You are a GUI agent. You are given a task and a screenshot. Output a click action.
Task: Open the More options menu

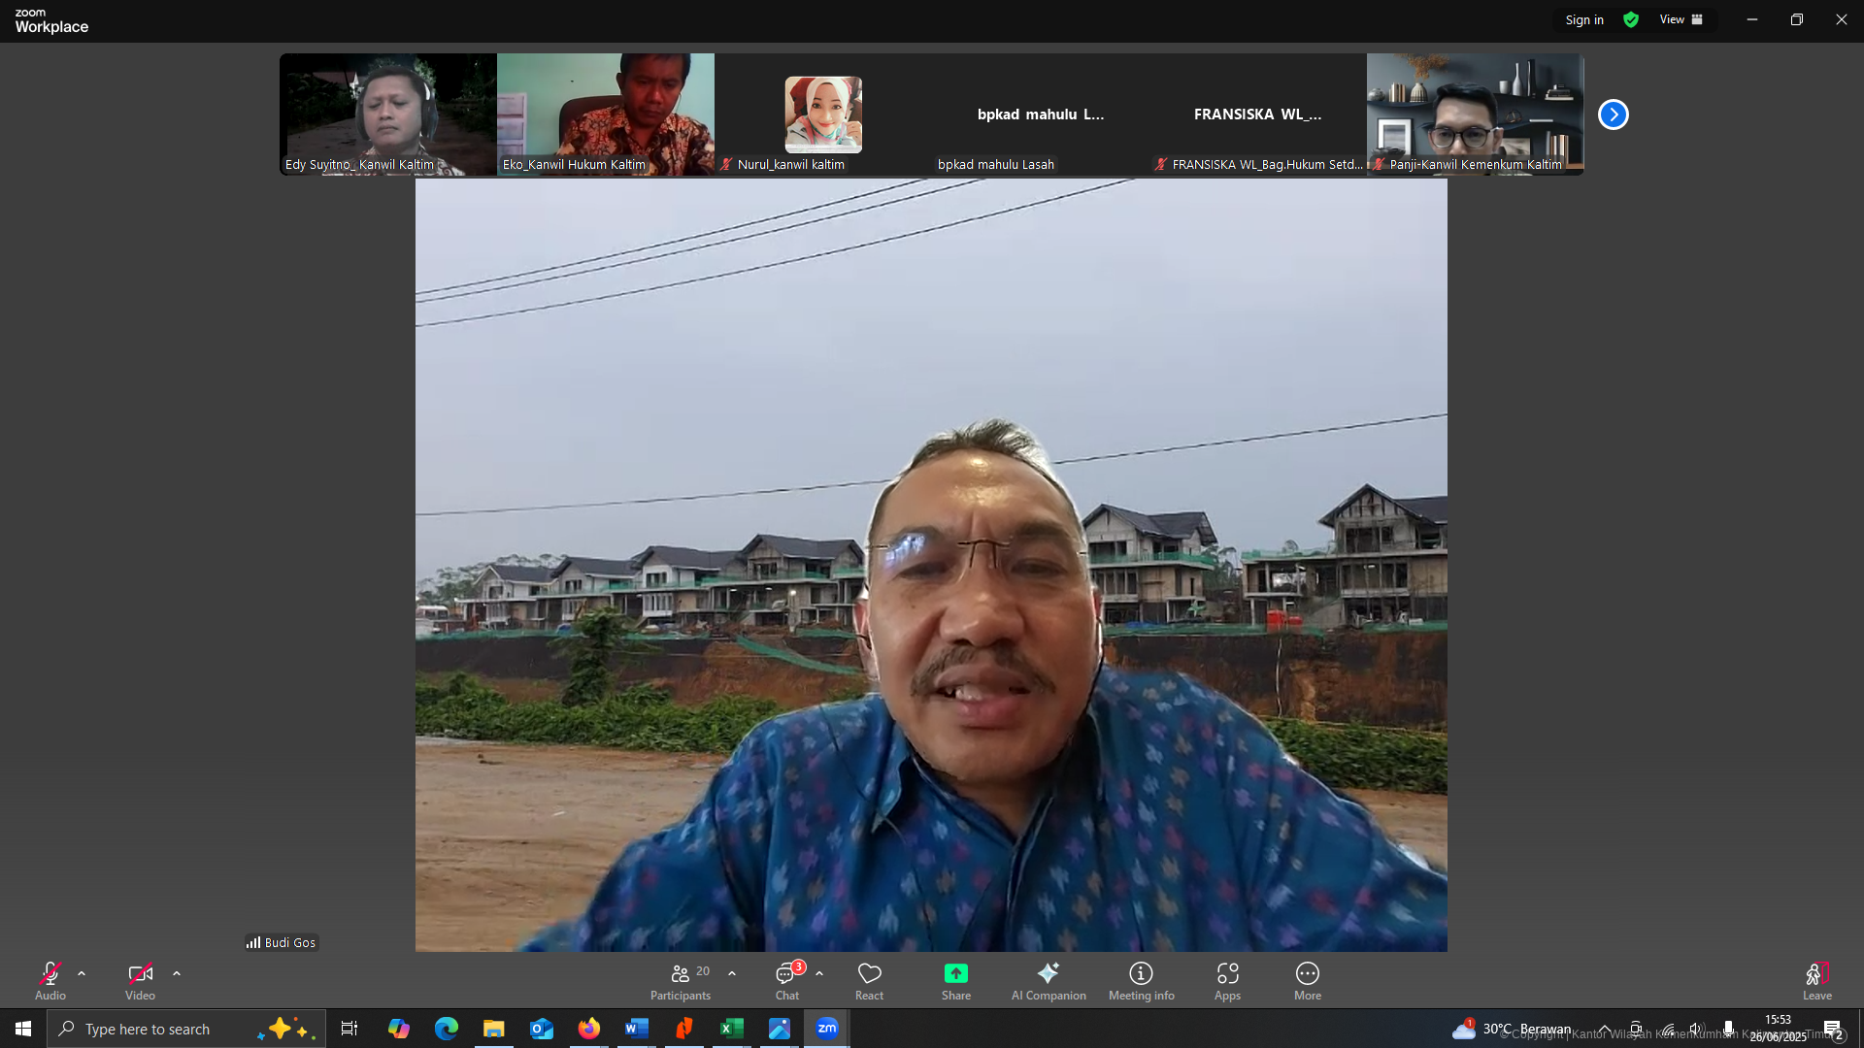(x=1308, y=980)
